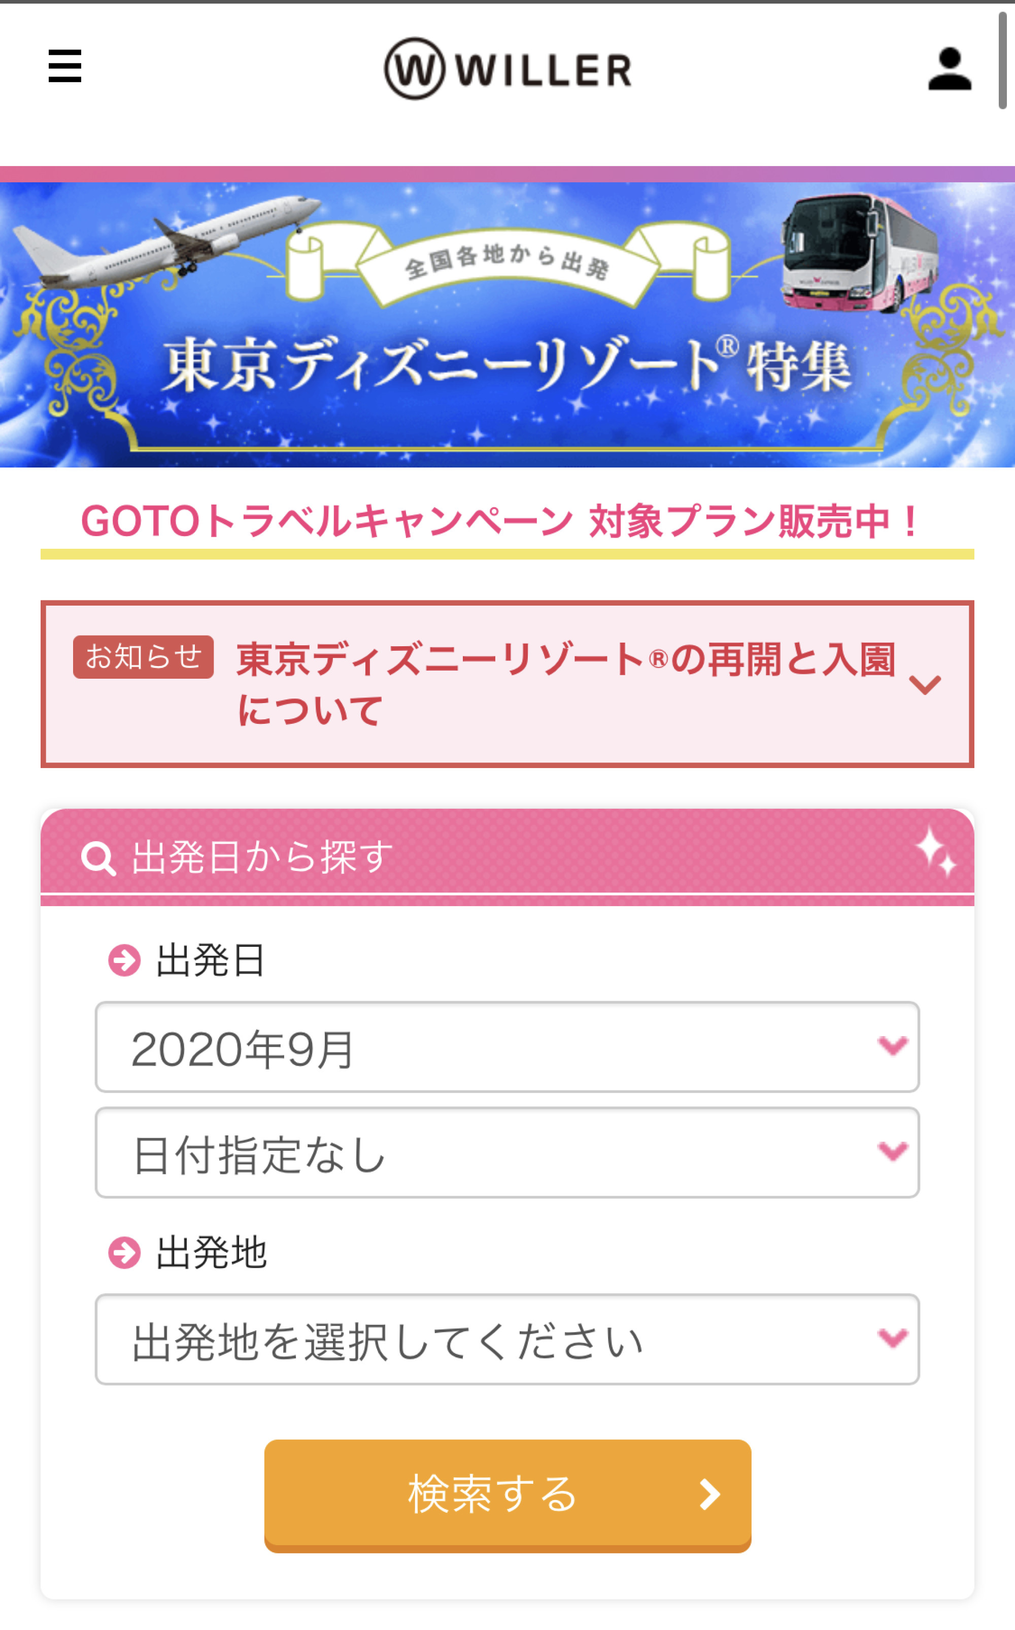Open the 出発地を選択してください dropdown
Screen dimensions: 1015x1630
(x=507, y=1339)
